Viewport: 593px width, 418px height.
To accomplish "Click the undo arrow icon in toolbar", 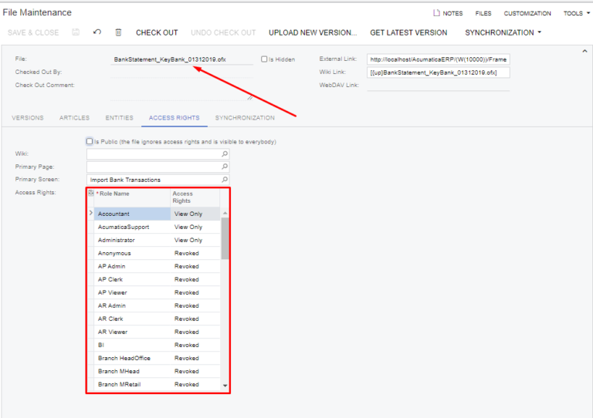I will [x=97, y=32].
